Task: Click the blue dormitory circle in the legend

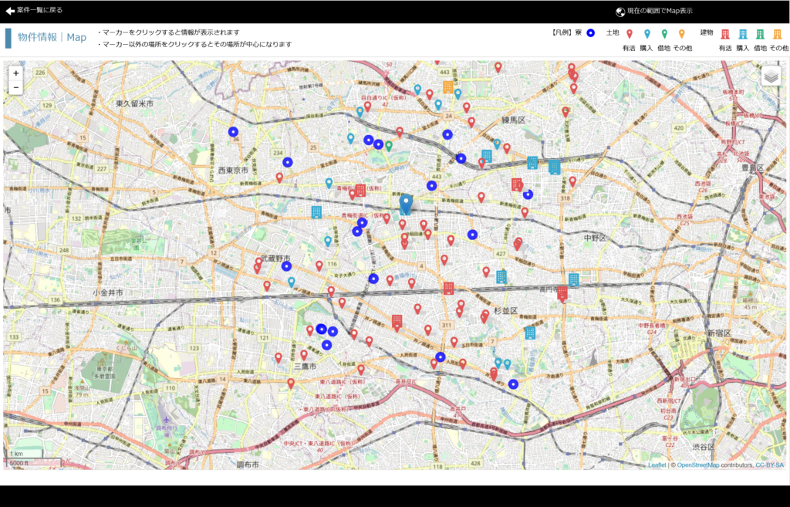Action: 591,33
